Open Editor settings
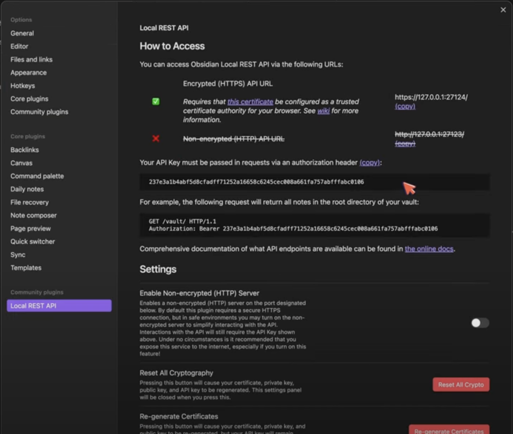 pos(19,47)
